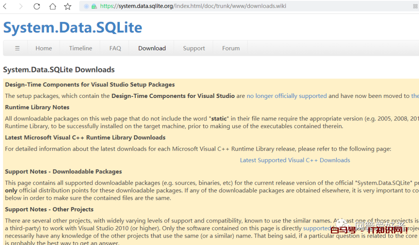The height and width of the screenshot is (245, 419).
Task: Click the browser back arrow
Action: click(x=5, y=6)
